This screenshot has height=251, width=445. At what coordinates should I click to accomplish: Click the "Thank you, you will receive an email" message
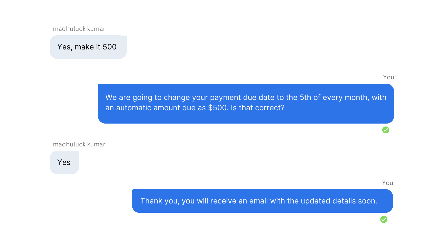pos(262,201)
